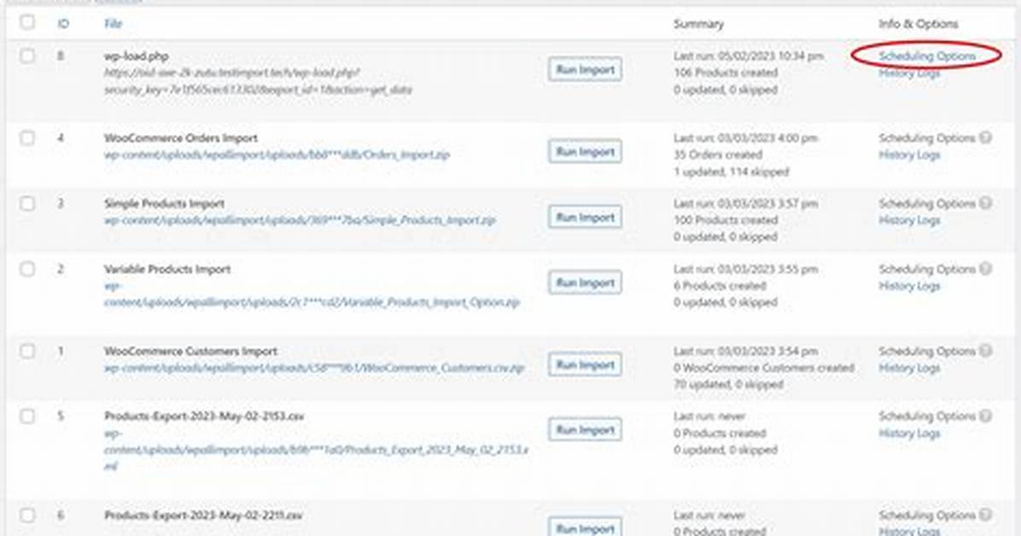This screenshot has width=1021, height=536.
Task: Click help icon beside Customers Import scheduling
Action: click(986, 351)
